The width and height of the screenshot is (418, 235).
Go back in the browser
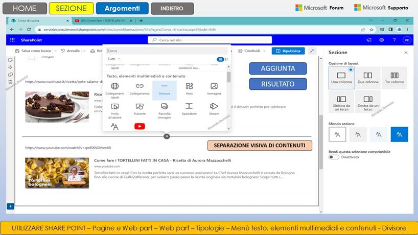[12, 30]
